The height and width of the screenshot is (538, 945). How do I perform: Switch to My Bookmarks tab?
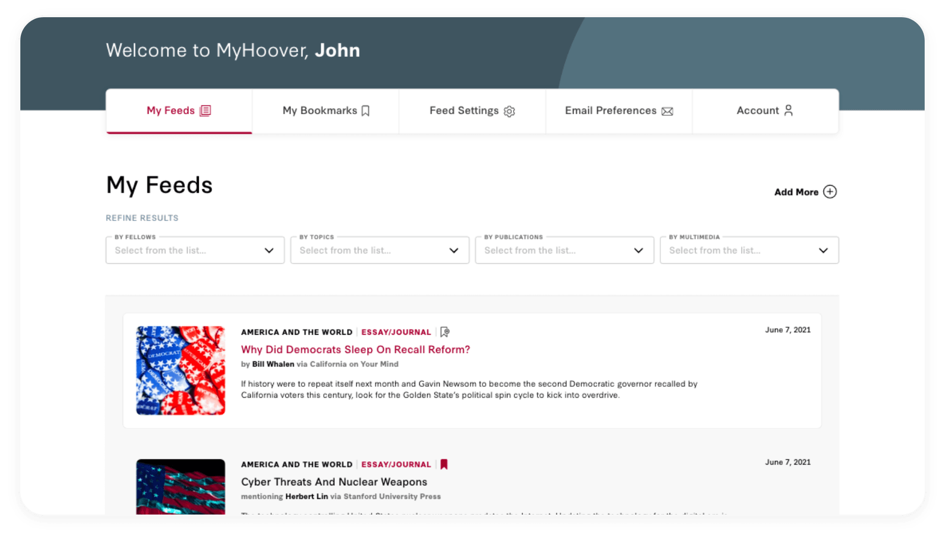coord(326,111)
